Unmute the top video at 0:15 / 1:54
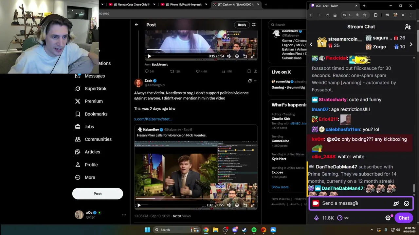419x235 pixels. pyautogui.click(x=229, y=56)
